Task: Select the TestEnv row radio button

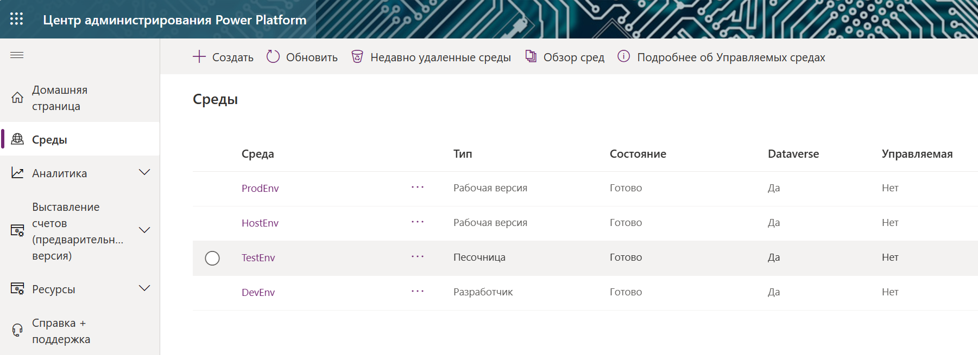Action: click(212, 258)
